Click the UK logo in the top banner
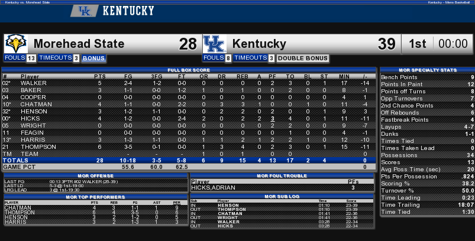 84,11
